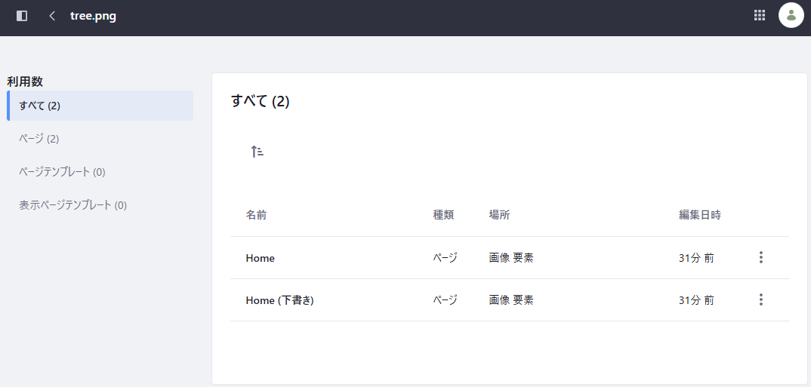Toggle the product menu sidebar icon
This screenshot has height=387, width=811.
pos(22,16)
